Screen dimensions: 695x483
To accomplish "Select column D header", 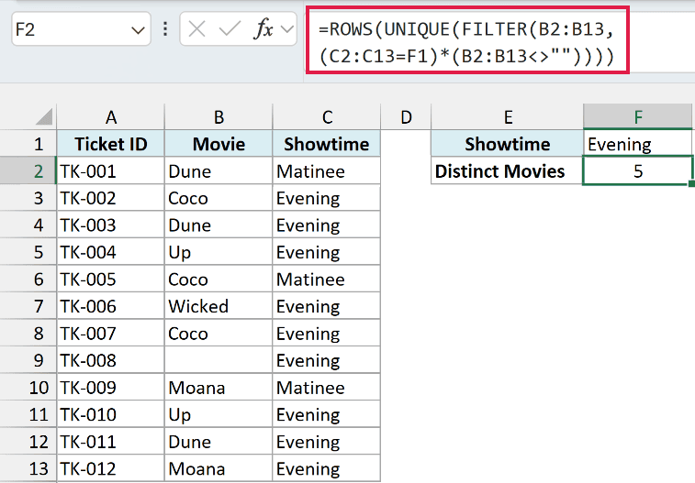I will point(406,117).
